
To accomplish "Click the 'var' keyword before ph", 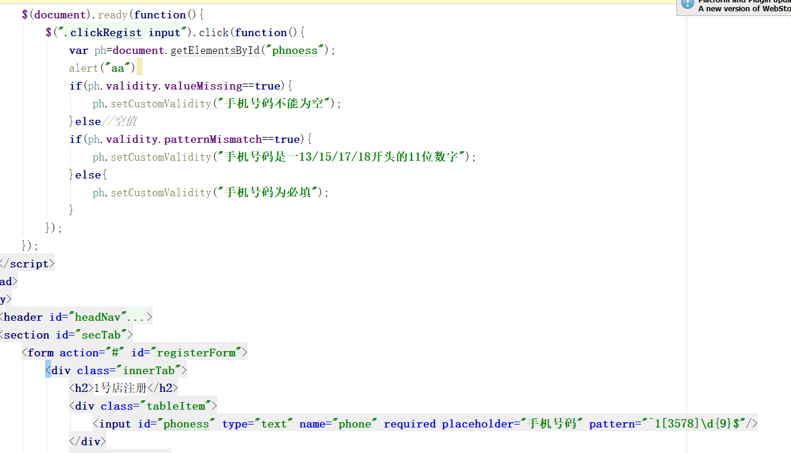I will click(78, 50).
